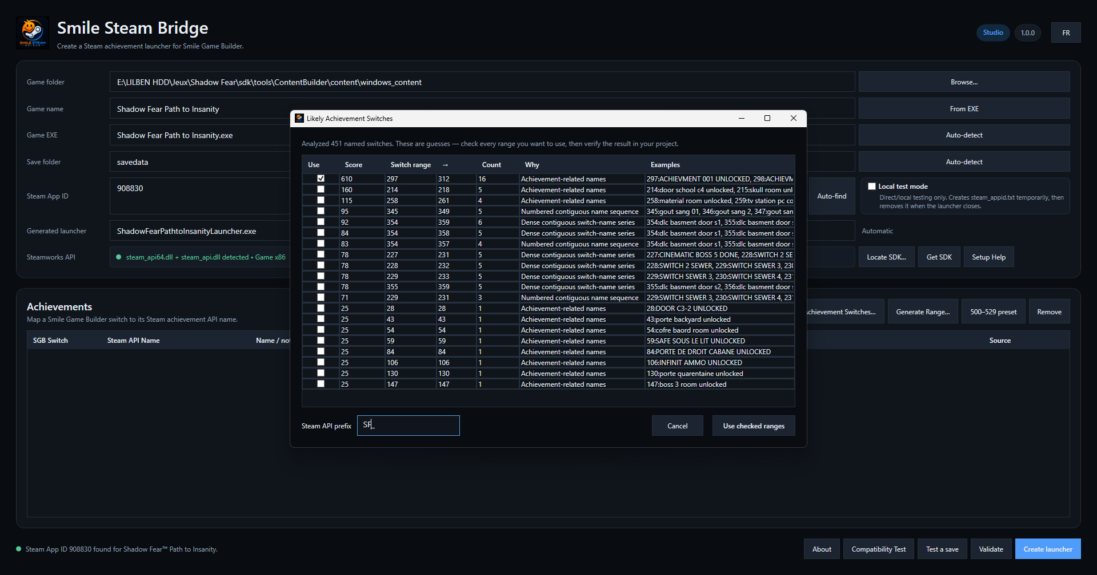This screenshot has height=575, width=1097.
Task: Click the Studio badge
Action: coord(993,33)
